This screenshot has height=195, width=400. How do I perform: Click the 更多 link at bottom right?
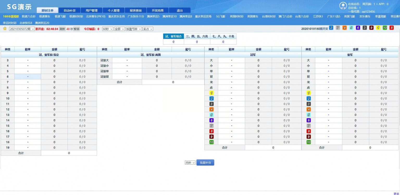click(x=396, y=193)
